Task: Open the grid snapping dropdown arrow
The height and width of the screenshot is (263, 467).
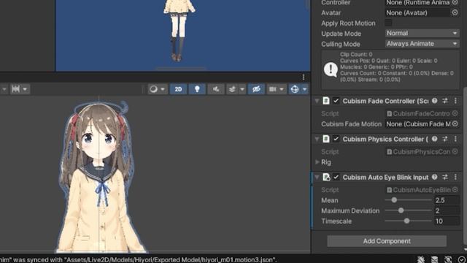Action: (25, 89)
